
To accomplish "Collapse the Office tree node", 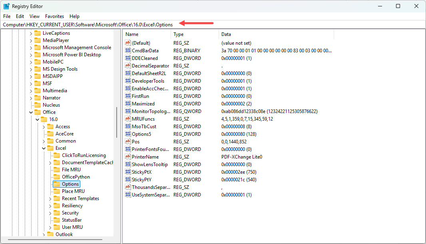I will tap(31, 112).
